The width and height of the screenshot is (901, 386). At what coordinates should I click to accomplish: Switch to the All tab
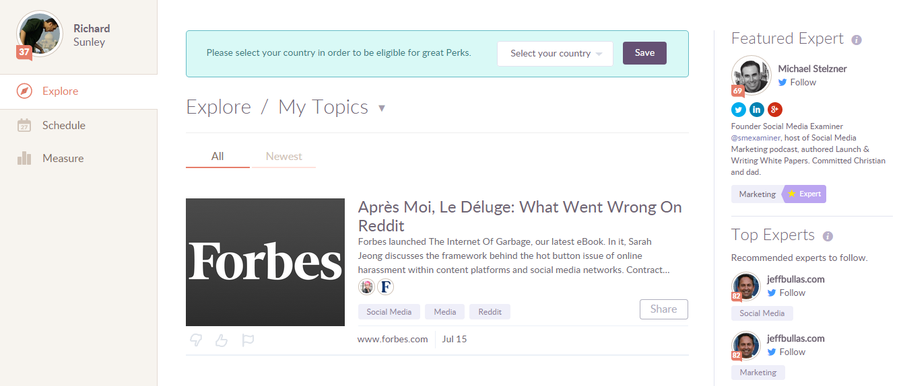(x=218, y=156)
